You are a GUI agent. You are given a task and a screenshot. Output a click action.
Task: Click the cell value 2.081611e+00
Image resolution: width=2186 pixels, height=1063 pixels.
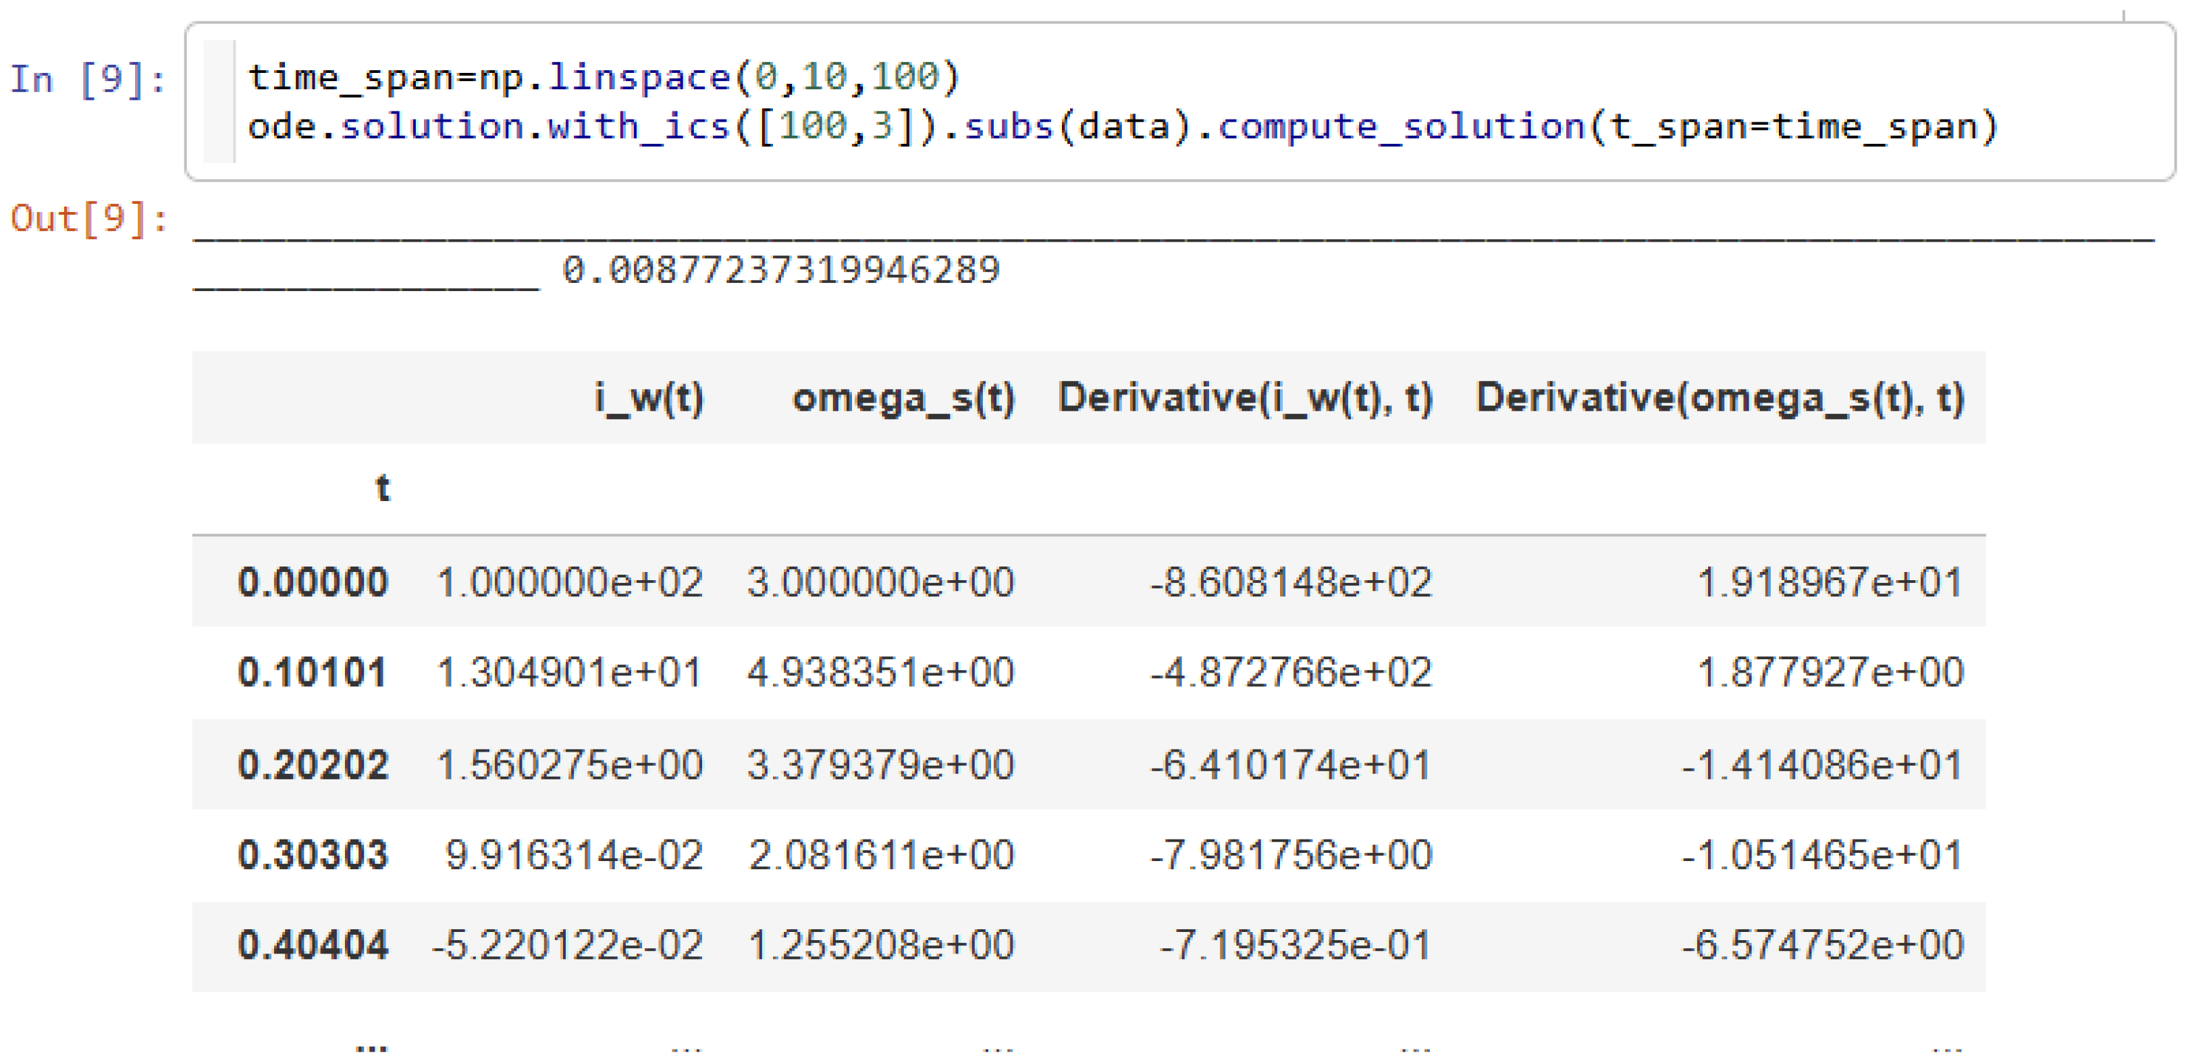(x=881, y=854)
